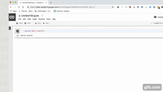Image resolution: width=163 pixels, height=92 pixels.
Task: Open the File menu
Action: (20, 19)
